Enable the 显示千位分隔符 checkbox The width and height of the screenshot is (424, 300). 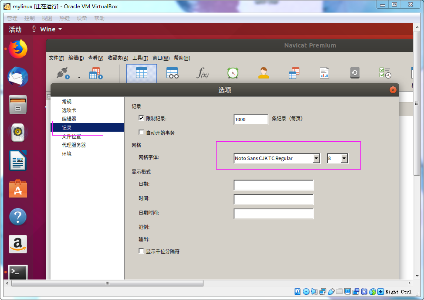coord(141,251)
